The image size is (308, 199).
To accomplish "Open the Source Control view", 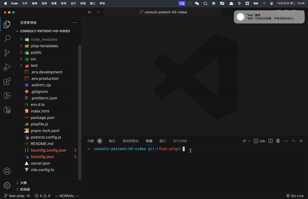I will (x=7, y=53).
